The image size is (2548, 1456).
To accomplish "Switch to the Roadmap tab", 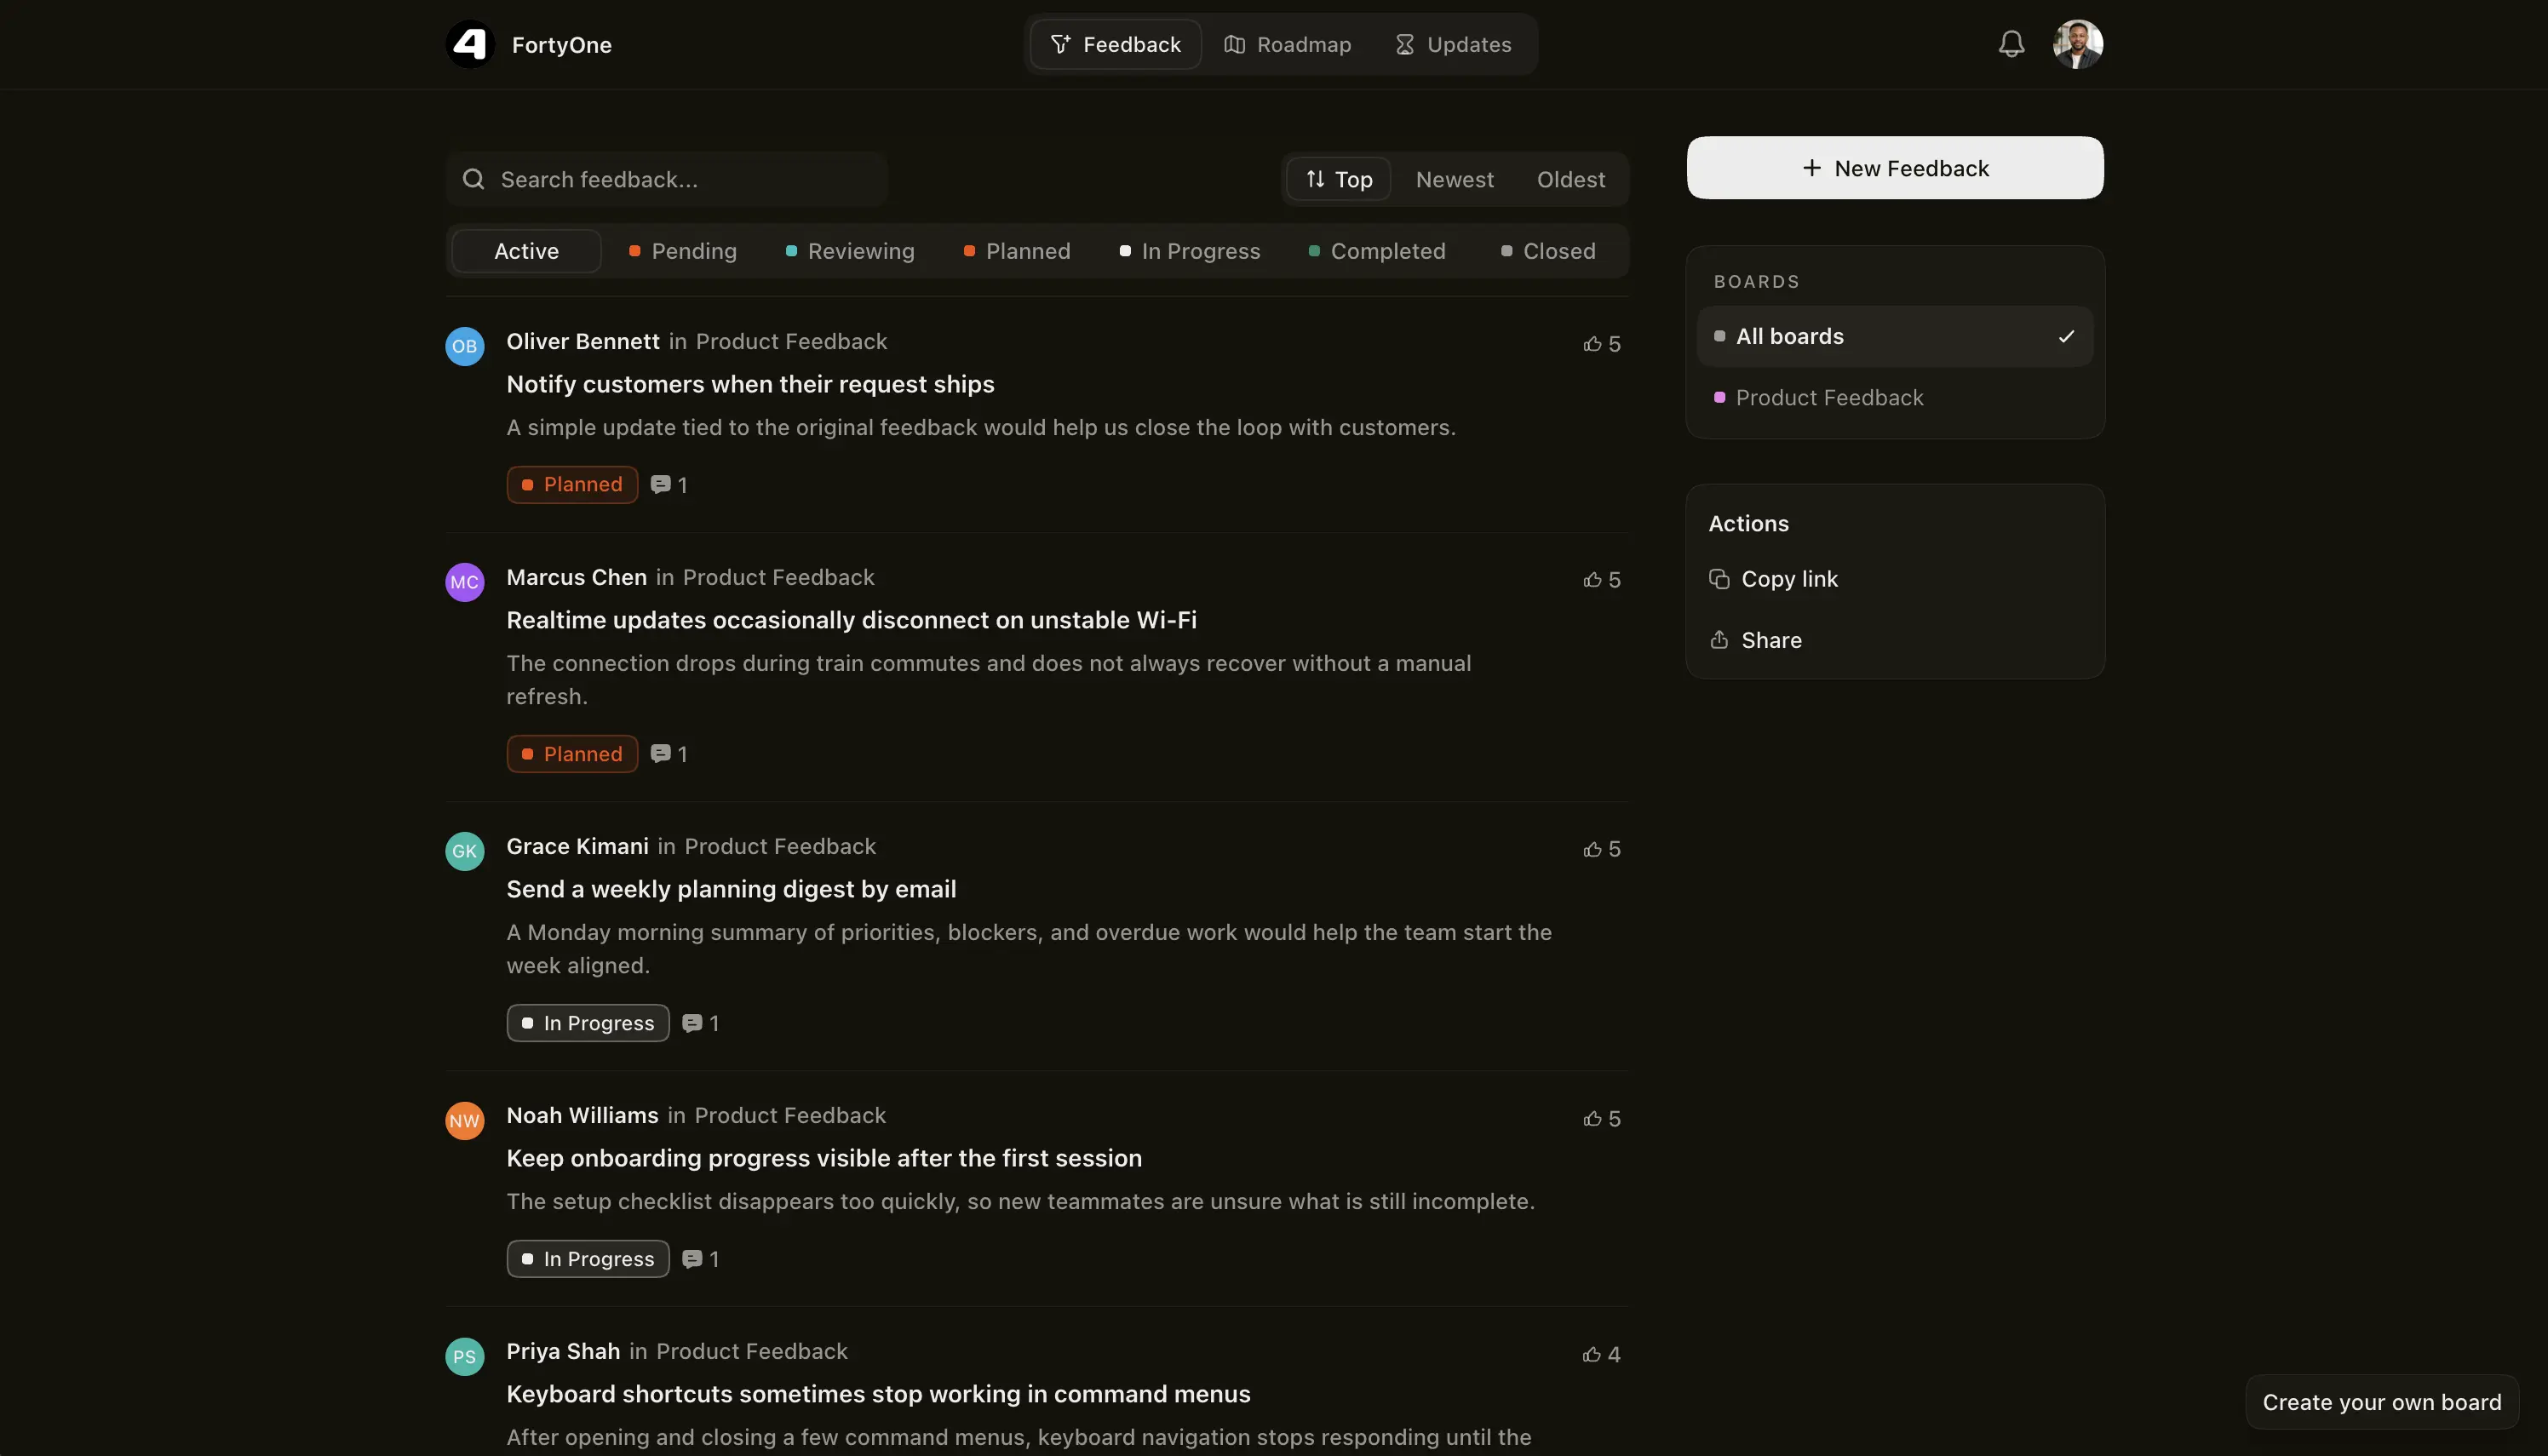I will click(1288, 44).
